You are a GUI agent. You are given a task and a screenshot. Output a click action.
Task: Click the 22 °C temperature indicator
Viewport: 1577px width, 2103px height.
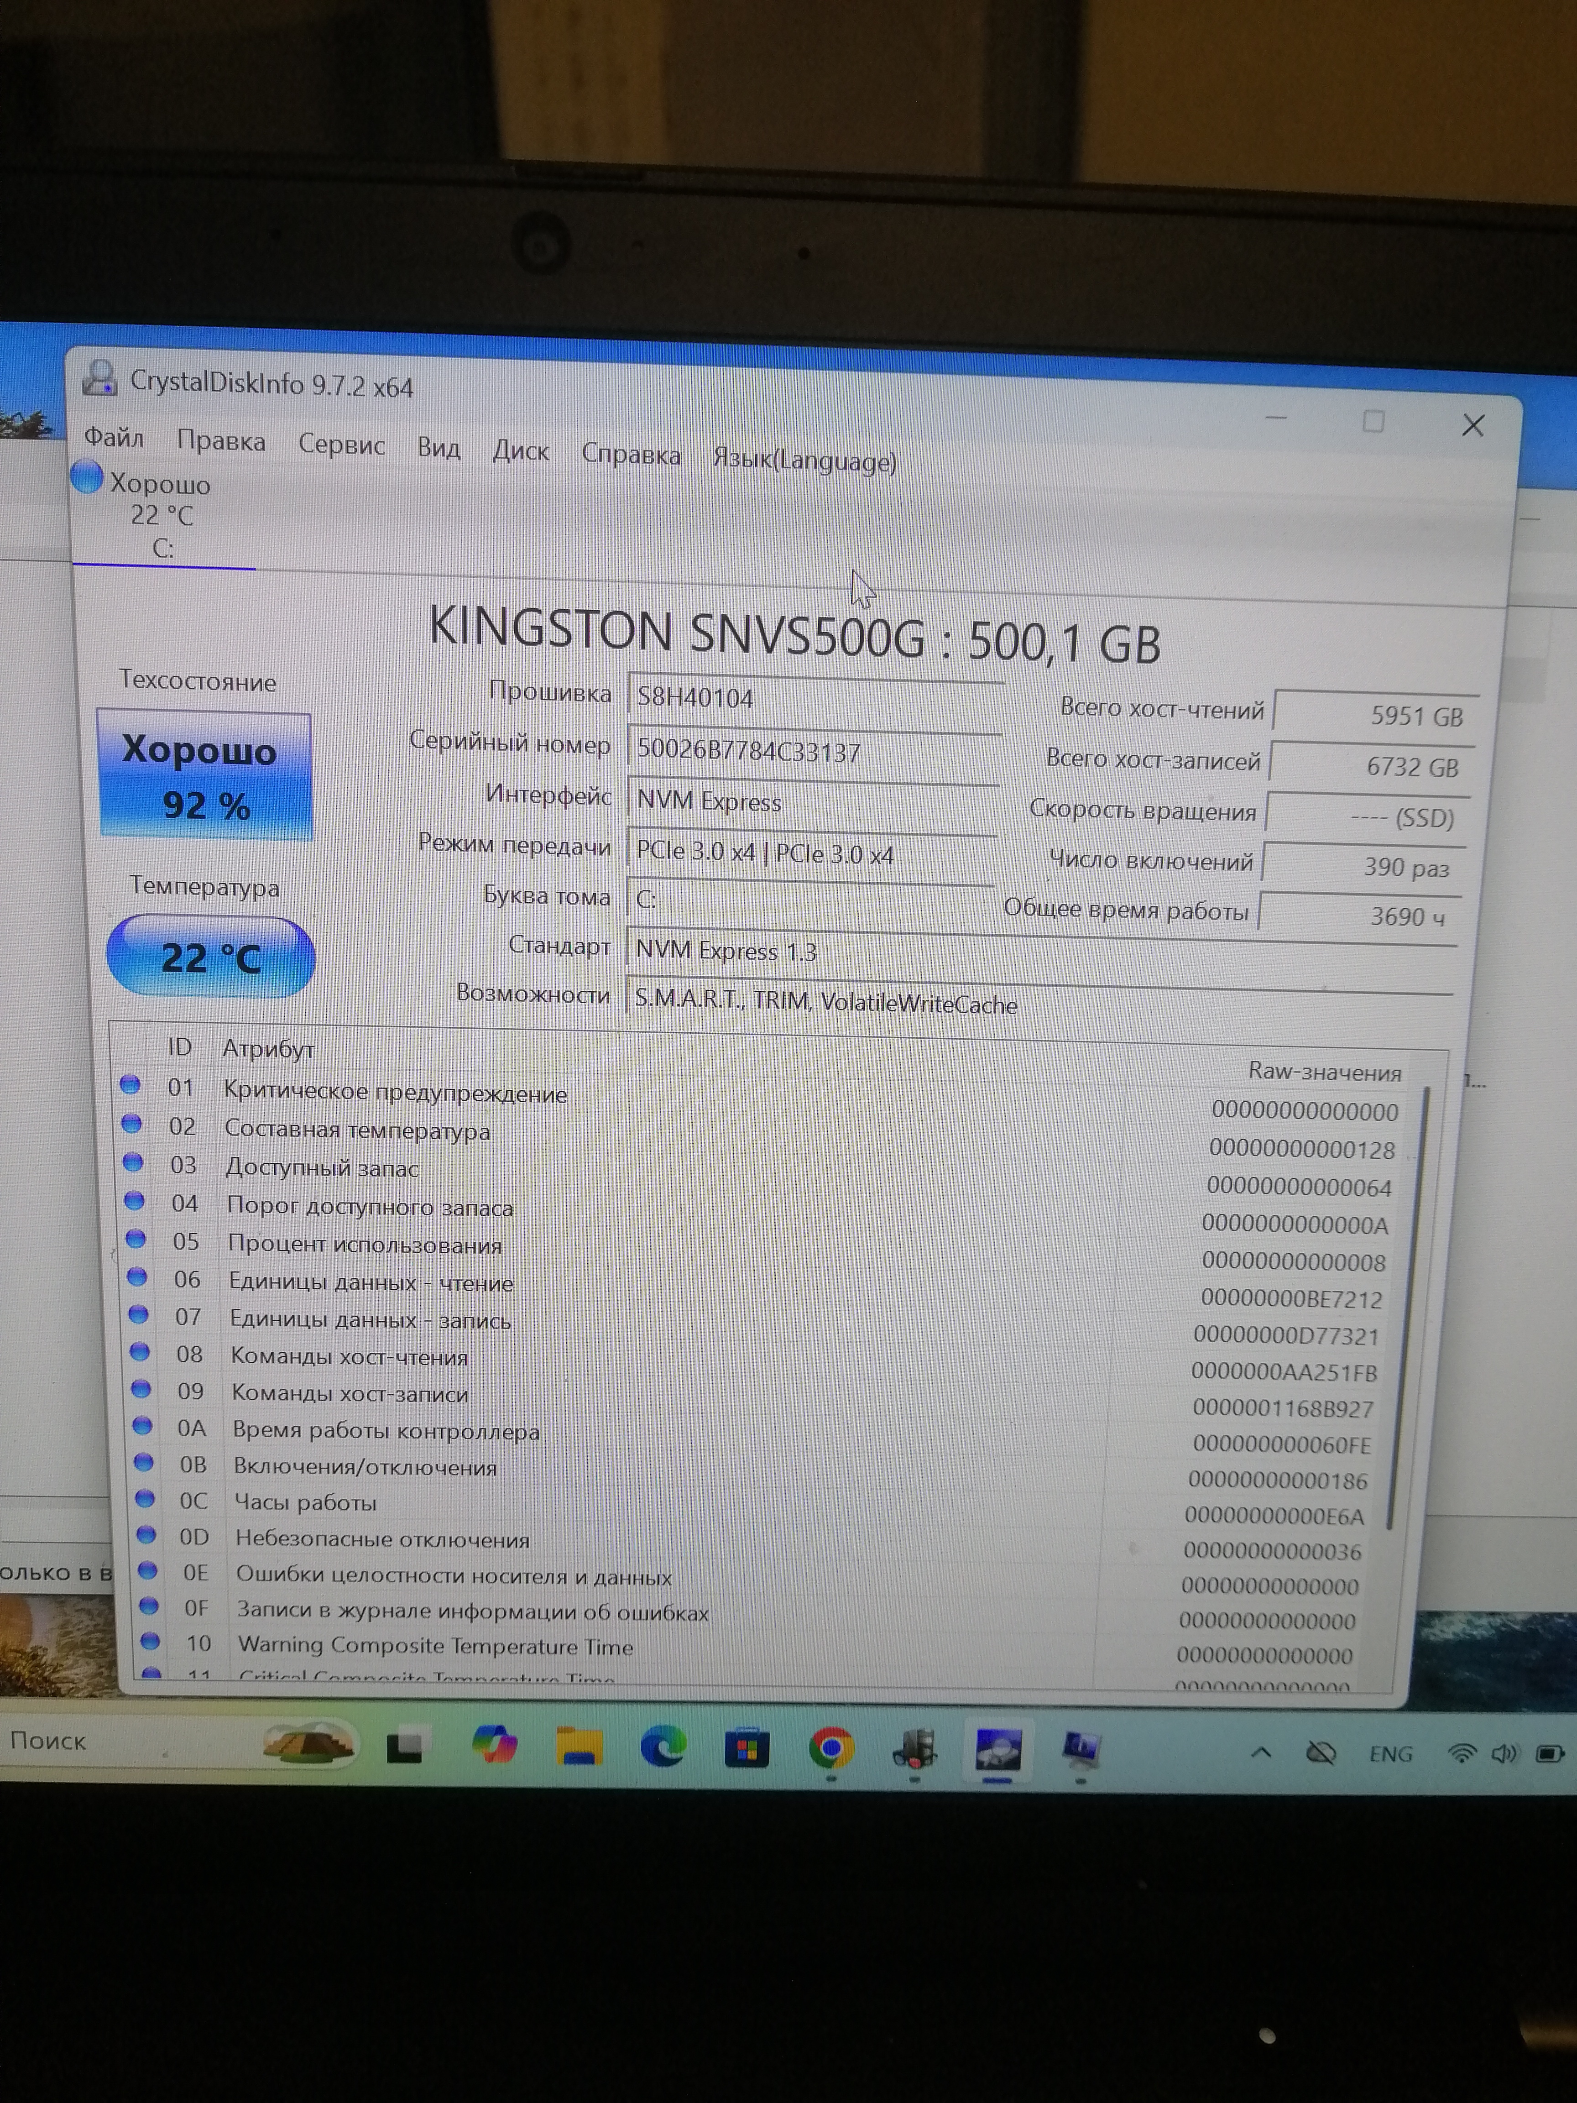coord(210,957)
